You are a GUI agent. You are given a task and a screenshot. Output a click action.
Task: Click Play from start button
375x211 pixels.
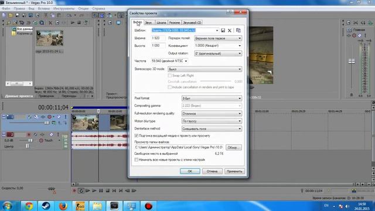tap(88, 190)
